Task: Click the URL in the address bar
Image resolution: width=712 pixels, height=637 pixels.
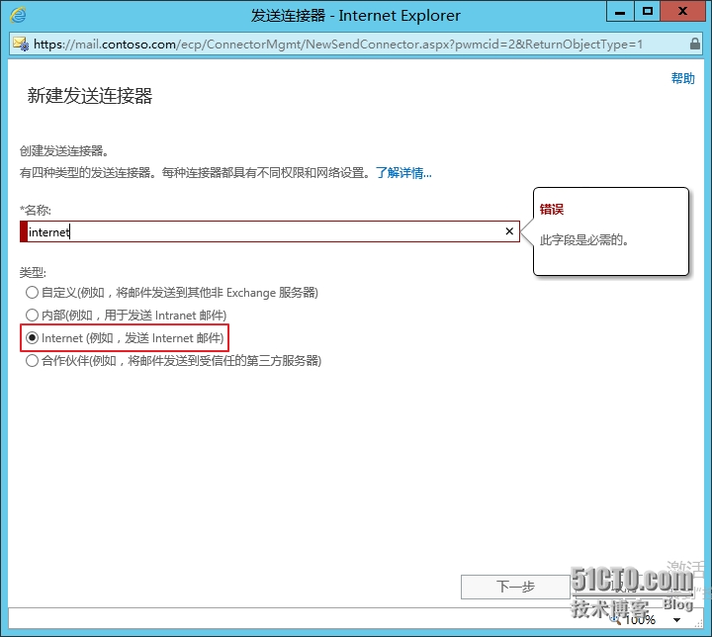Action: (x=336, y=45)
